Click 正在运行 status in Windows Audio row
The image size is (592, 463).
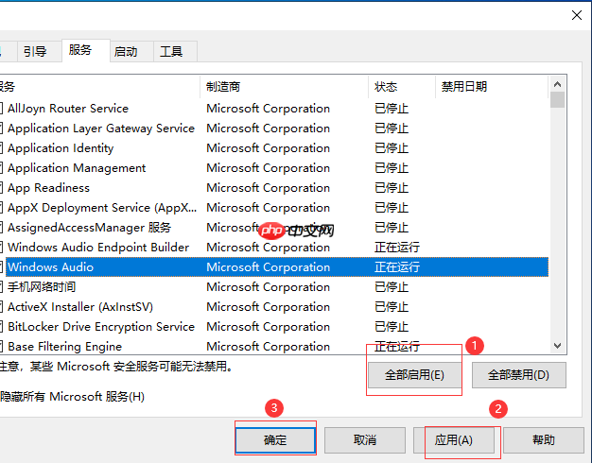[x=397, y=267]
